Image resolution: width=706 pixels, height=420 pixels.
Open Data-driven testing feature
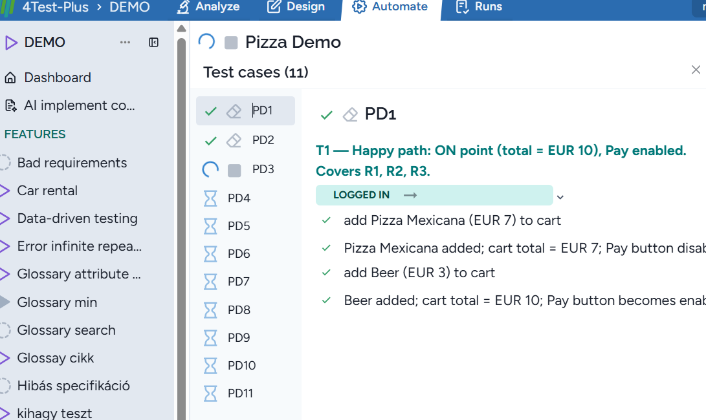[x=78, y=218]
